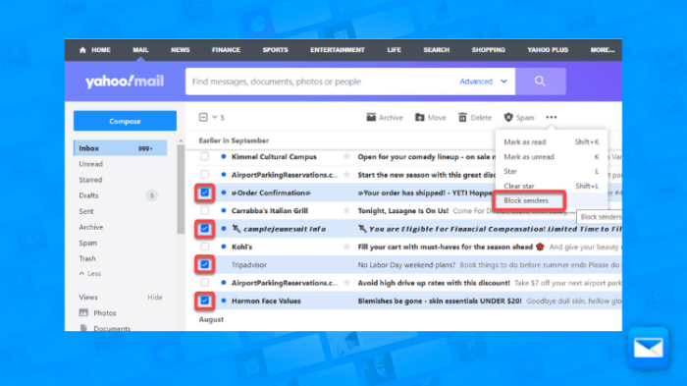Expand the selection options chevron
Image resolution: width=687 pixels, height=386 pixels.
(x=215, y=117)
